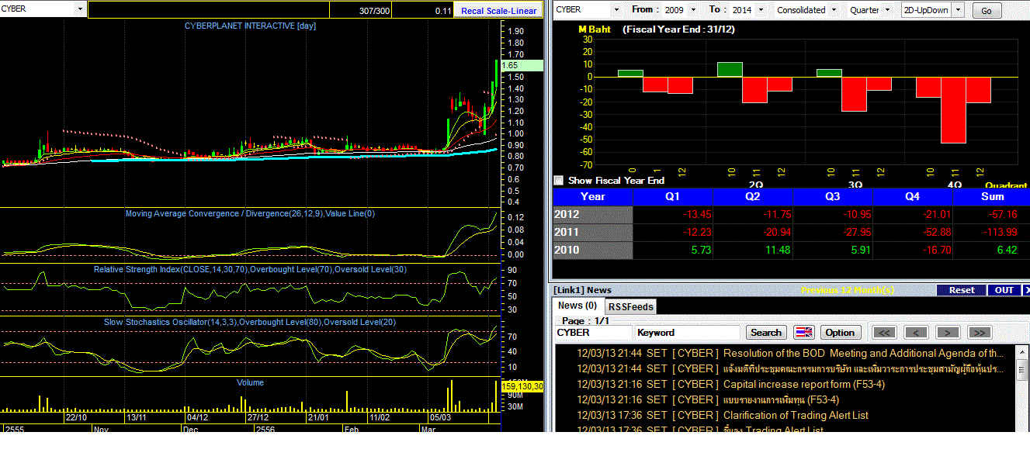
Task: Click the Q2 column header
Action: [x=753, y=196]
